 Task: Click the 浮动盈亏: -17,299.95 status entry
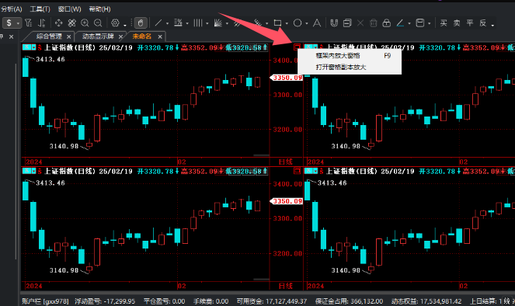(x=105, y=301)
